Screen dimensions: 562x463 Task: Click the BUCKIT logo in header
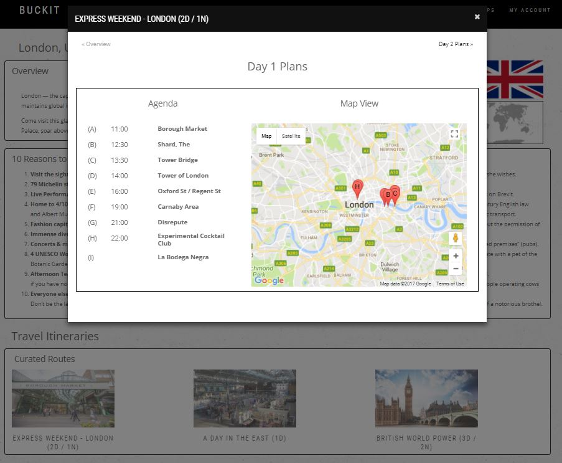[x=39, y=10]
